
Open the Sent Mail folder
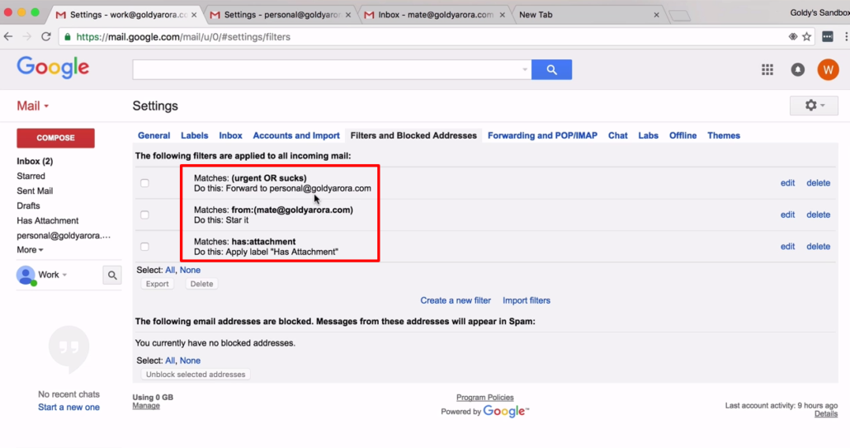click(x=35, y=191)
